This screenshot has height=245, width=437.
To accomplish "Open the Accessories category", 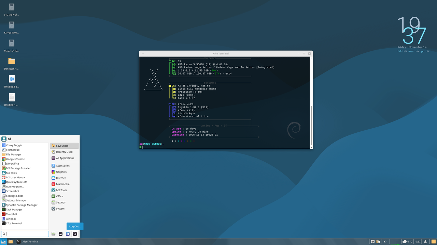I will [x=64, y=166].
